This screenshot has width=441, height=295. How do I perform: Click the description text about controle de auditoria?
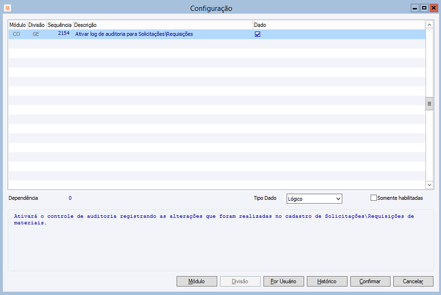pos(214,220)
